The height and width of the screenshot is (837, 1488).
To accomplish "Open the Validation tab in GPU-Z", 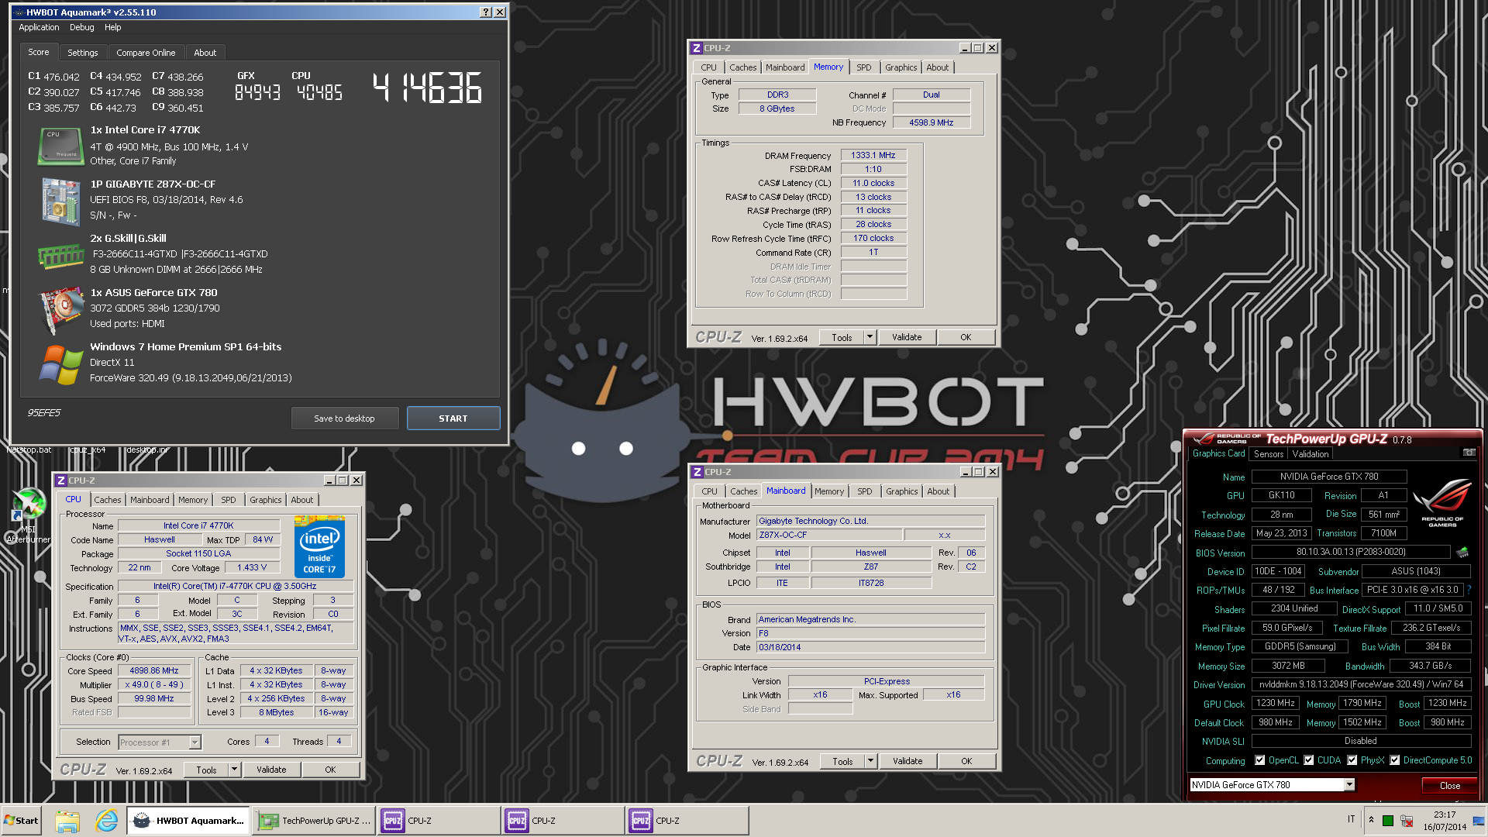I will [x=1310, y=454].
